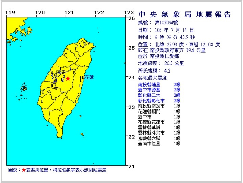Click the row 臺中市德基
The image size is (243, 183).
coord(159,90)
